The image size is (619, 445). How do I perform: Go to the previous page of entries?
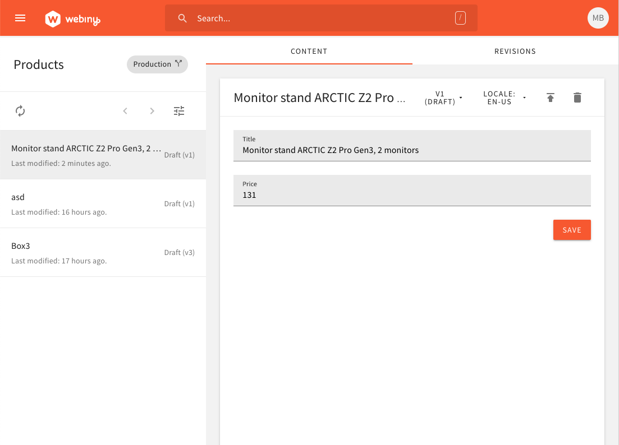[125, 111]
